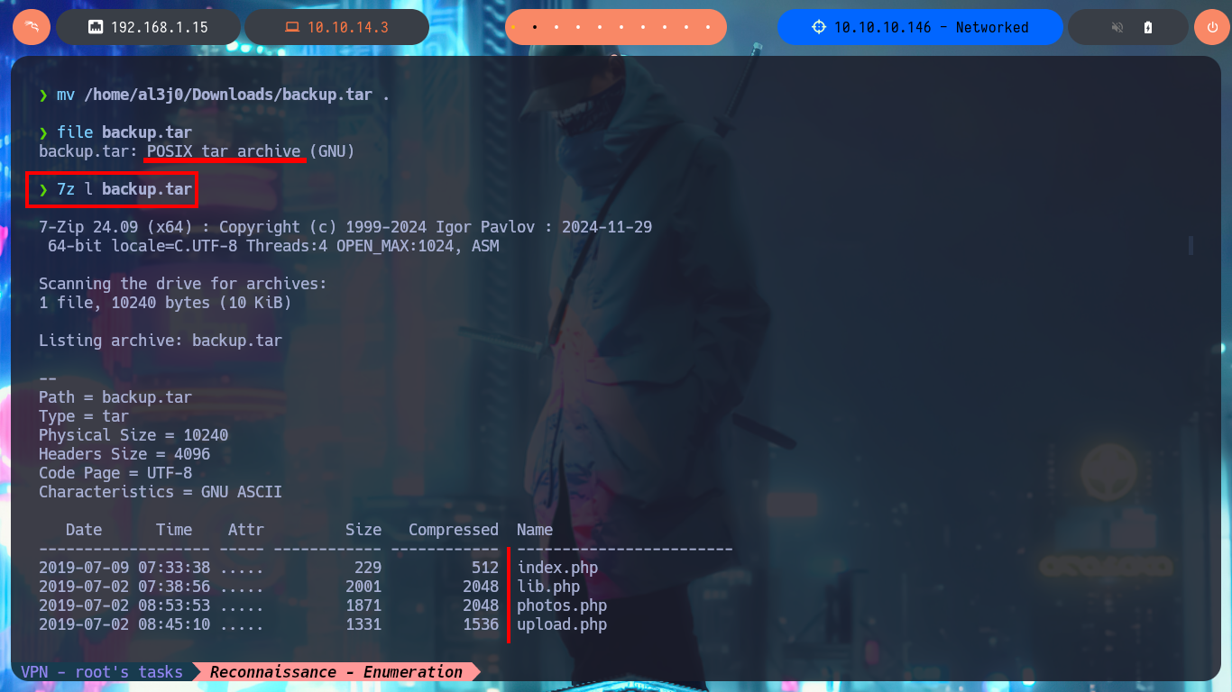Image resolution: width=1232 pixels, height=692 pixels.
Task: Click 'Headers Size = 4096' line
Action: click(124, 454)
